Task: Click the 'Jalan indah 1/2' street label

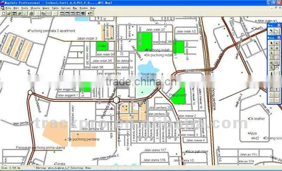Action: [186, 31]
